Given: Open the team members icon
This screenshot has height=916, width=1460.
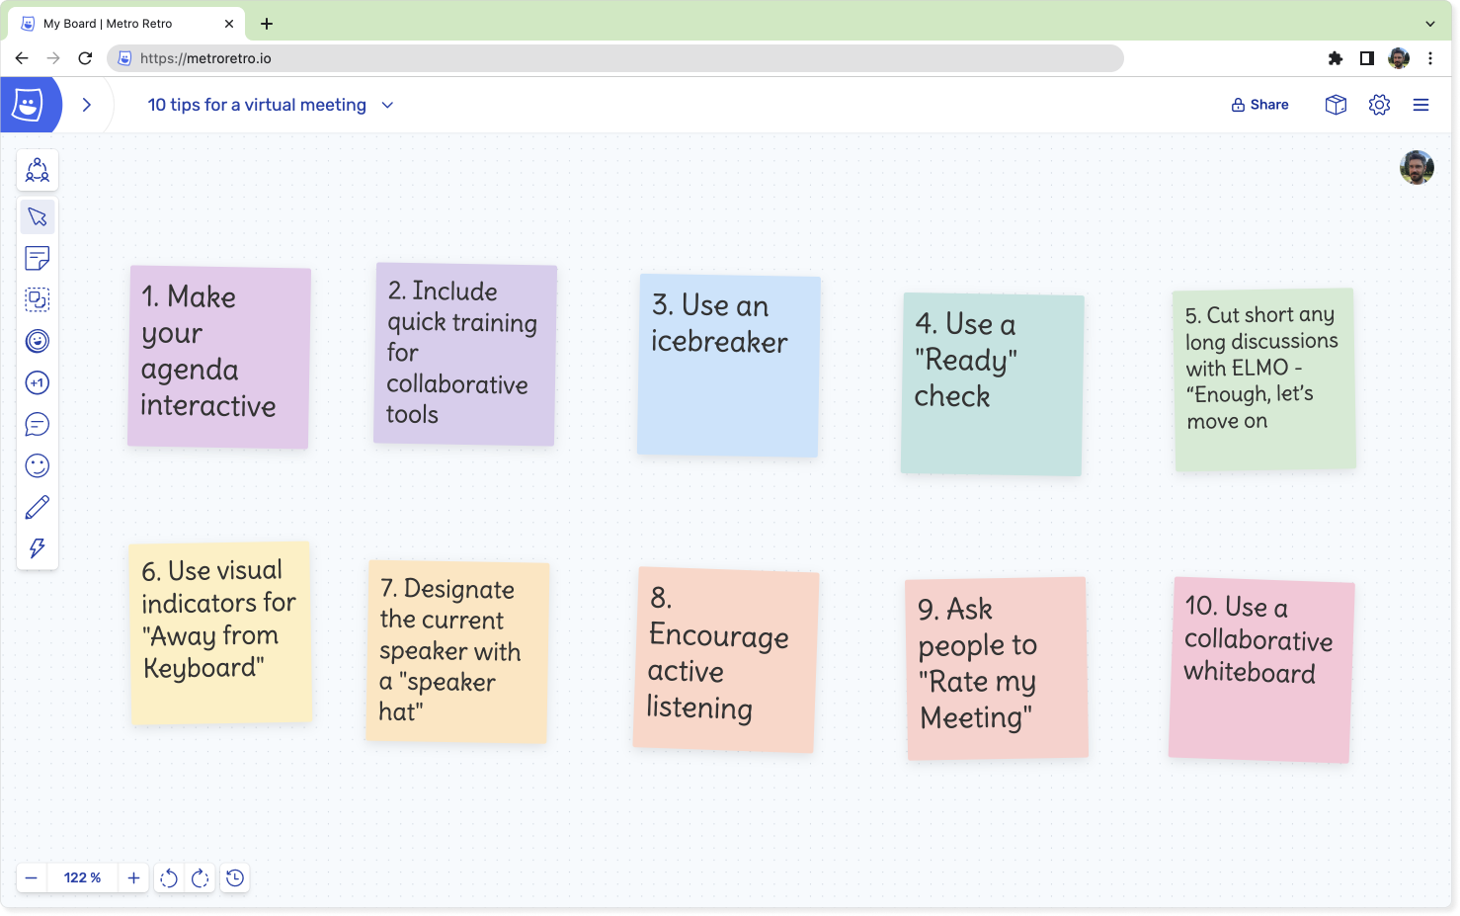Looking at the screenshot, I should coord(38,170).
